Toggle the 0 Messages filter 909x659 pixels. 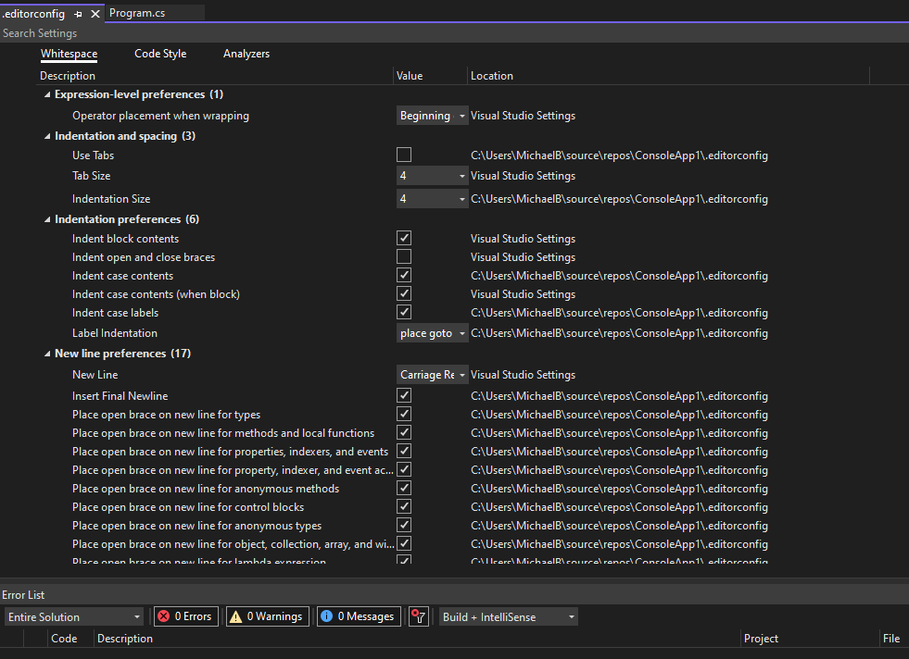click(x=359, y=616)
